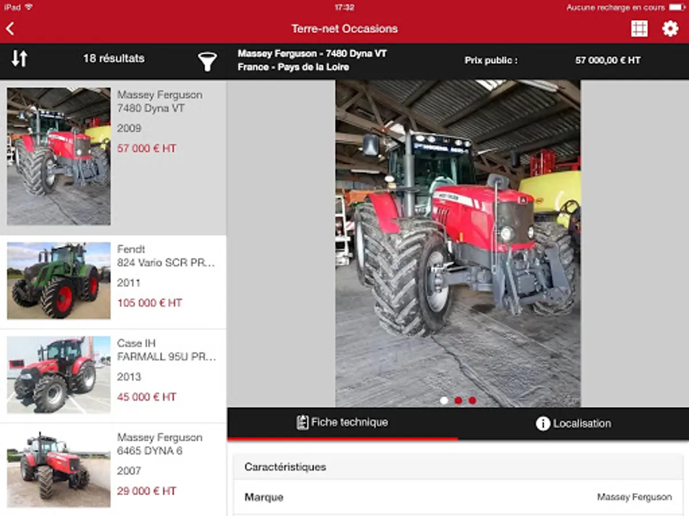Select the Case IH FARMALL 95U thumbnail
The width and height of the screenshot is (689, 516).
(x=59, y=375)
